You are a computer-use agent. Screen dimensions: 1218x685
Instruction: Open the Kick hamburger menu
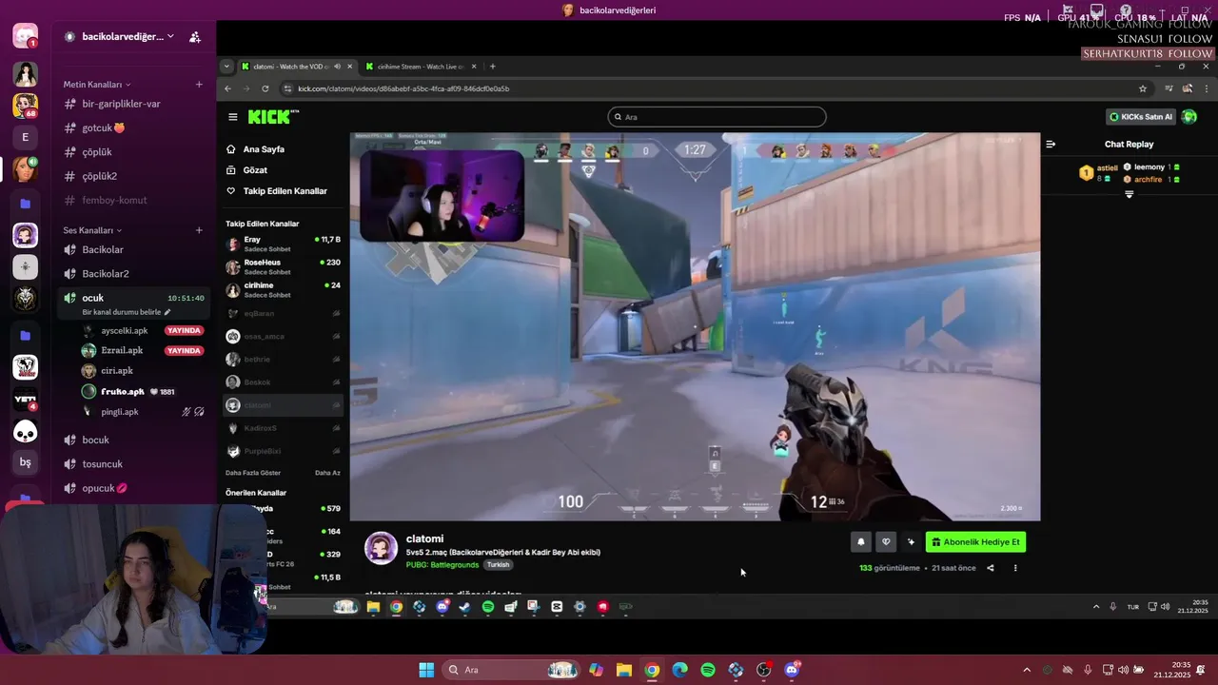pos(232,117)
